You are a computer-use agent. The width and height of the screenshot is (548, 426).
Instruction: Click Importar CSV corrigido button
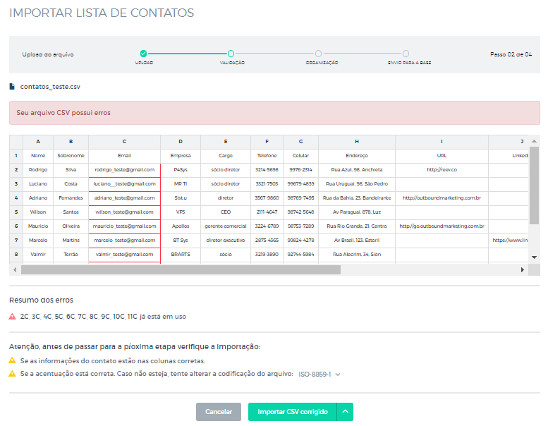pos(293,412)
